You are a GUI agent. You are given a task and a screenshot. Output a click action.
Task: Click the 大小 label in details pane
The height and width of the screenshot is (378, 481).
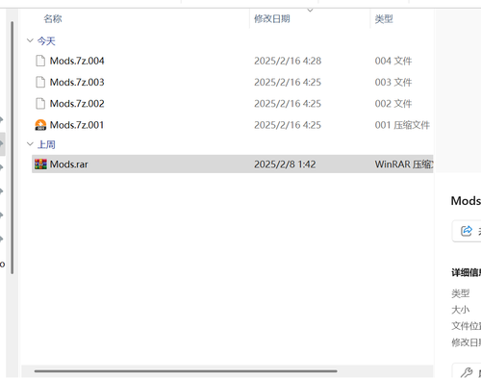(461, 310)
